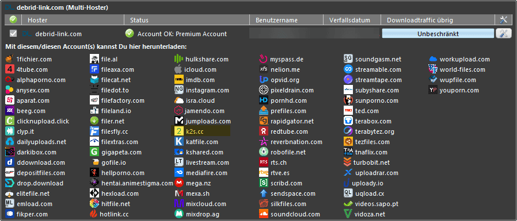Select the debrid-link.com hoster row text
517x221 pixels.
coord(58,34)
